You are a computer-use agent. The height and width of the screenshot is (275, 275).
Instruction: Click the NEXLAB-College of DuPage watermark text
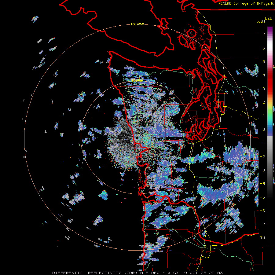[246, 3]
